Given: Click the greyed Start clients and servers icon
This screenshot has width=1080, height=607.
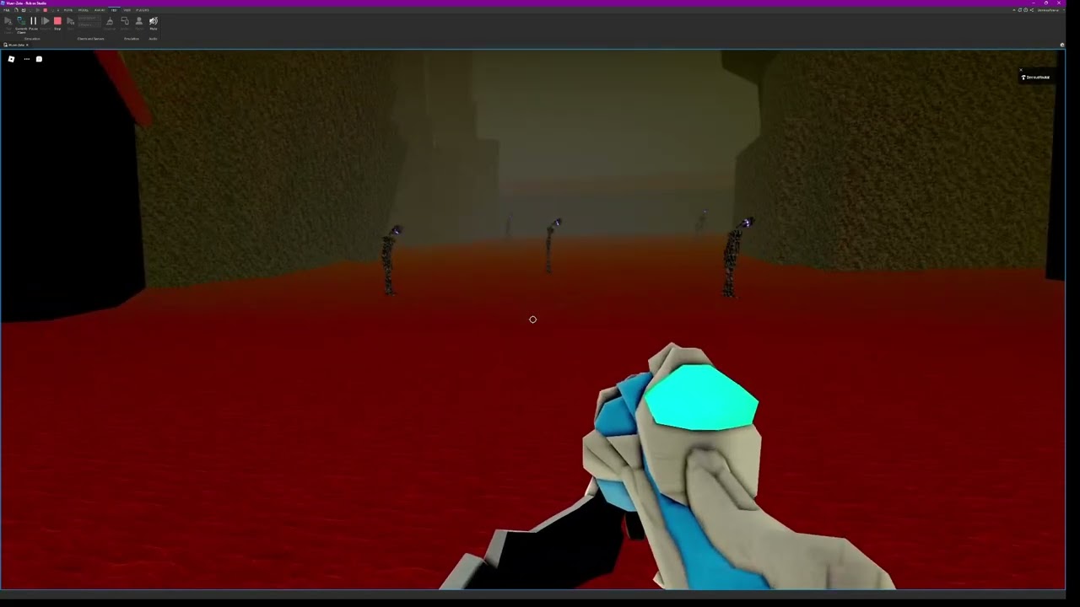Looking at the screenshot, I should [70, 21].
